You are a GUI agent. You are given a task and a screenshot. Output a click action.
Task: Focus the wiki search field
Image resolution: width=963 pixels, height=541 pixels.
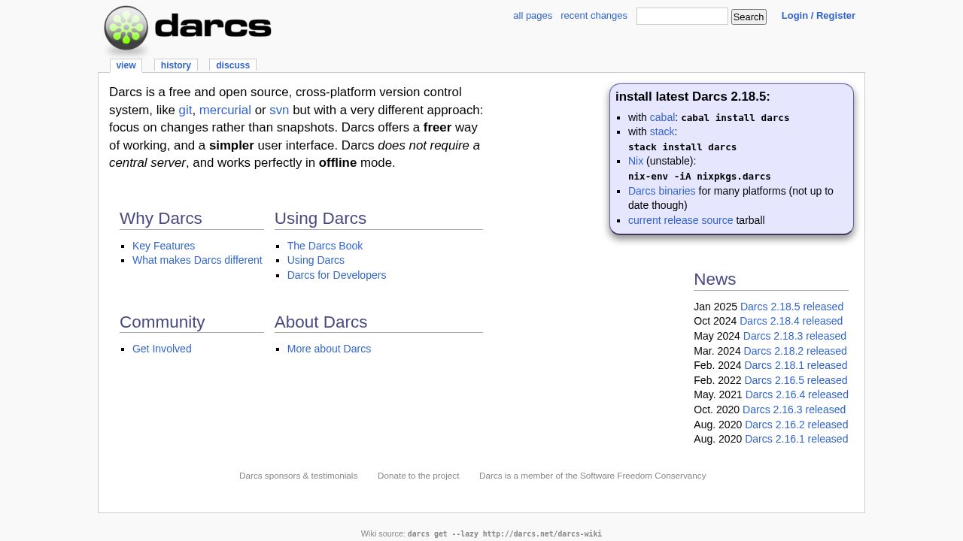coord(682,17)
